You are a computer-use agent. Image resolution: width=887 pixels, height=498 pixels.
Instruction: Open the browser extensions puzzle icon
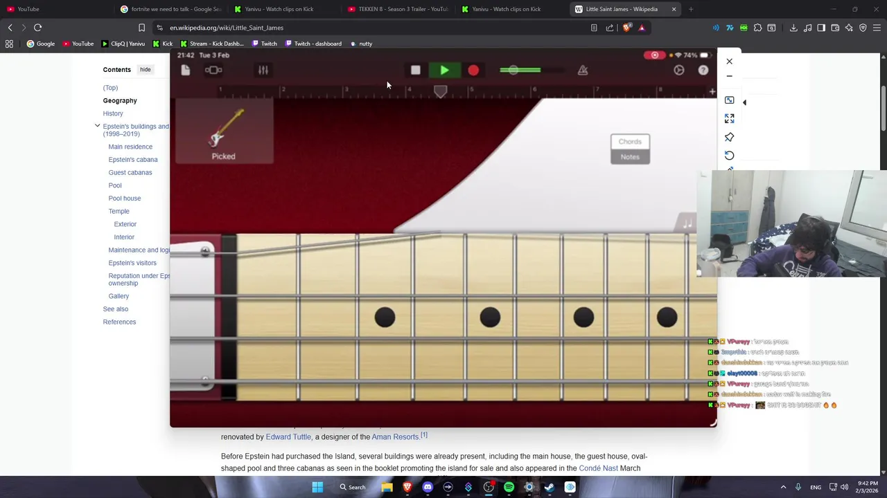coord(757,28)
